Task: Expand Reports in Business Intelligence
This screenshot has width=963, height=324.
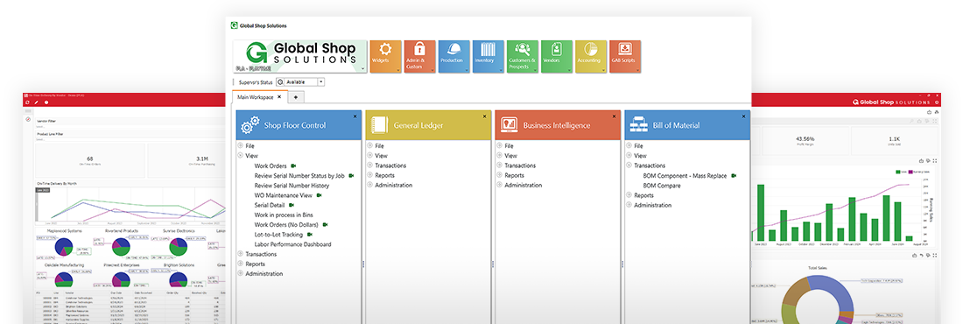Action: tap(499, 175)
